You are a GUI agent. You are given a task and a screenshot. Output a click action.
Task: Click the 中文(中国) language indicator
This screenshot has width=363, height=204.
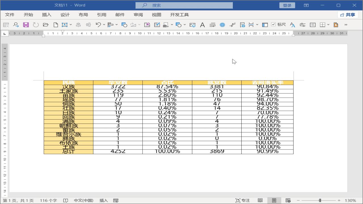[84, 201]
